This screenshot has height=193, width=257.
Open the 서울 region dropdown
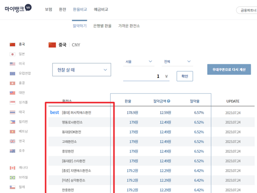tap(139, 61)
